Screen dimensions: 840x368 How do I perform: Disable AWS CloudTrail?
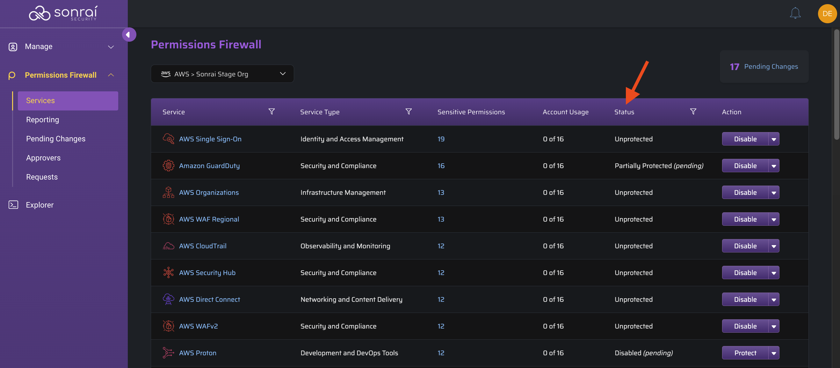[x=745, y=246]
